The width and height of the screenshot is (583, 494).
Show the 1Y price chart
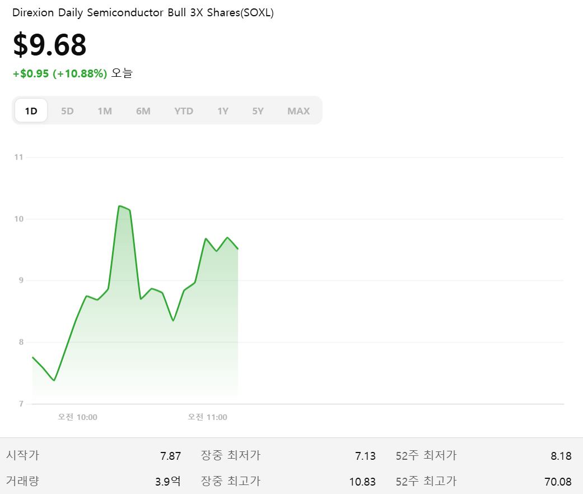click(223, 111)
